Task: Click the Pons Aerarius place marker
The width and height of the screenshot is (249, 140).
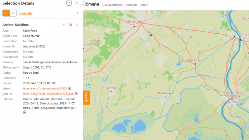Action: (195, 63)
